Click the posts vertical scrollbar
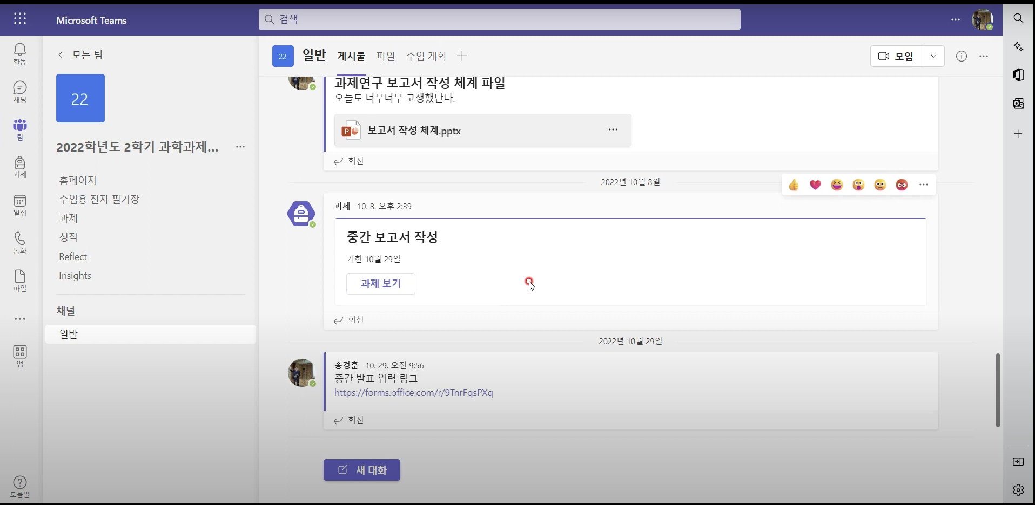The width and height of the screenshot is (1035, 505). point(998,390)
